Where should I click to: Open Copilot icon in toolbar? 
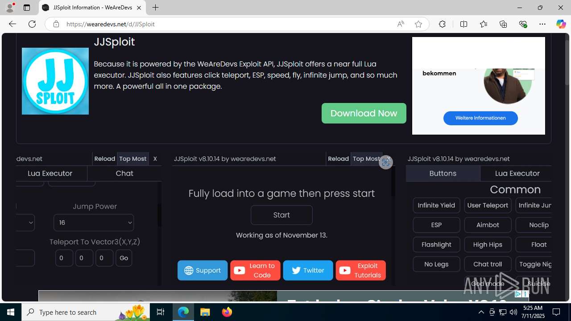[x=561, y=24]
